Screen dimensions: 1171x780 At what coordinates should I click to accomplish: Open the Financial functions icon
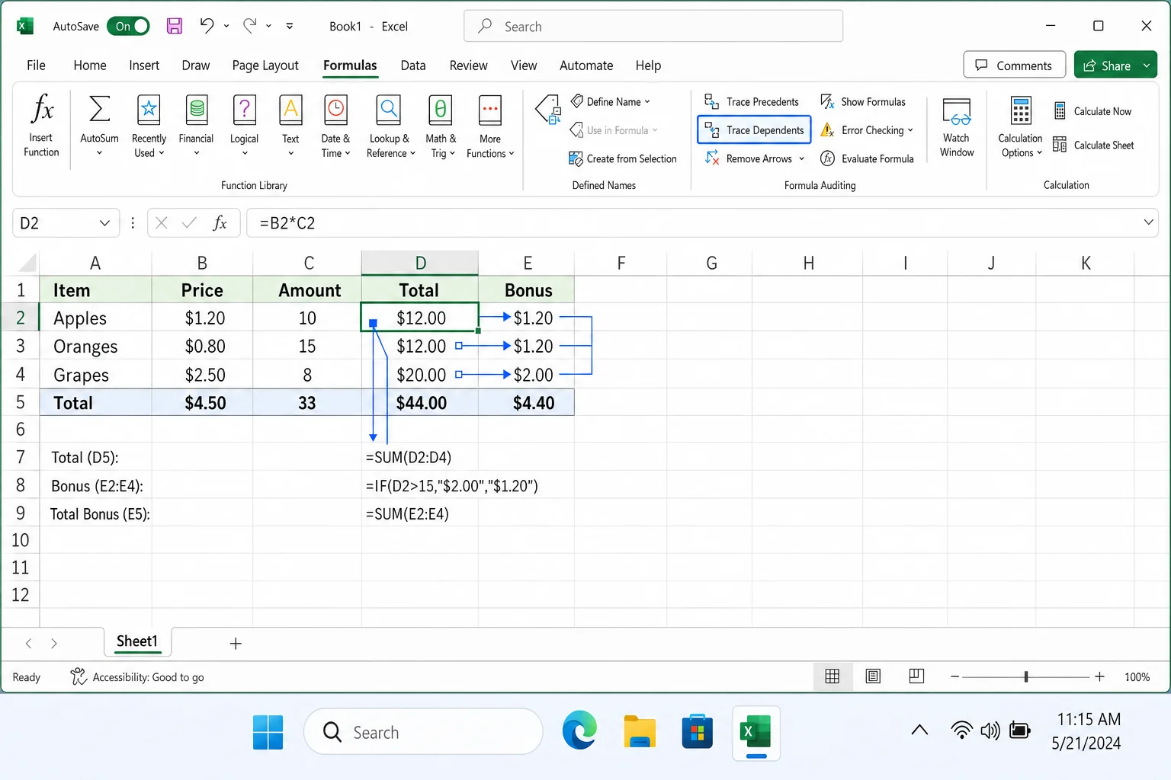pyautogui.click(x=197, y=109)
